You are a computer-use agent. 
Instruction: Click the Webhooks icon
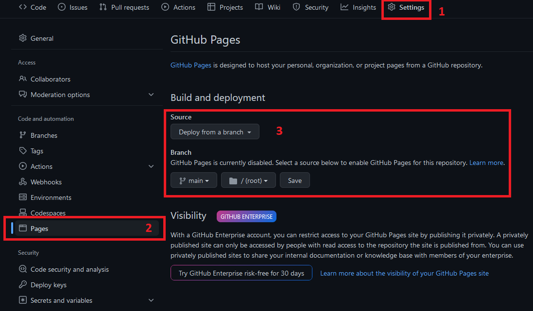click(x=23, y=182)
